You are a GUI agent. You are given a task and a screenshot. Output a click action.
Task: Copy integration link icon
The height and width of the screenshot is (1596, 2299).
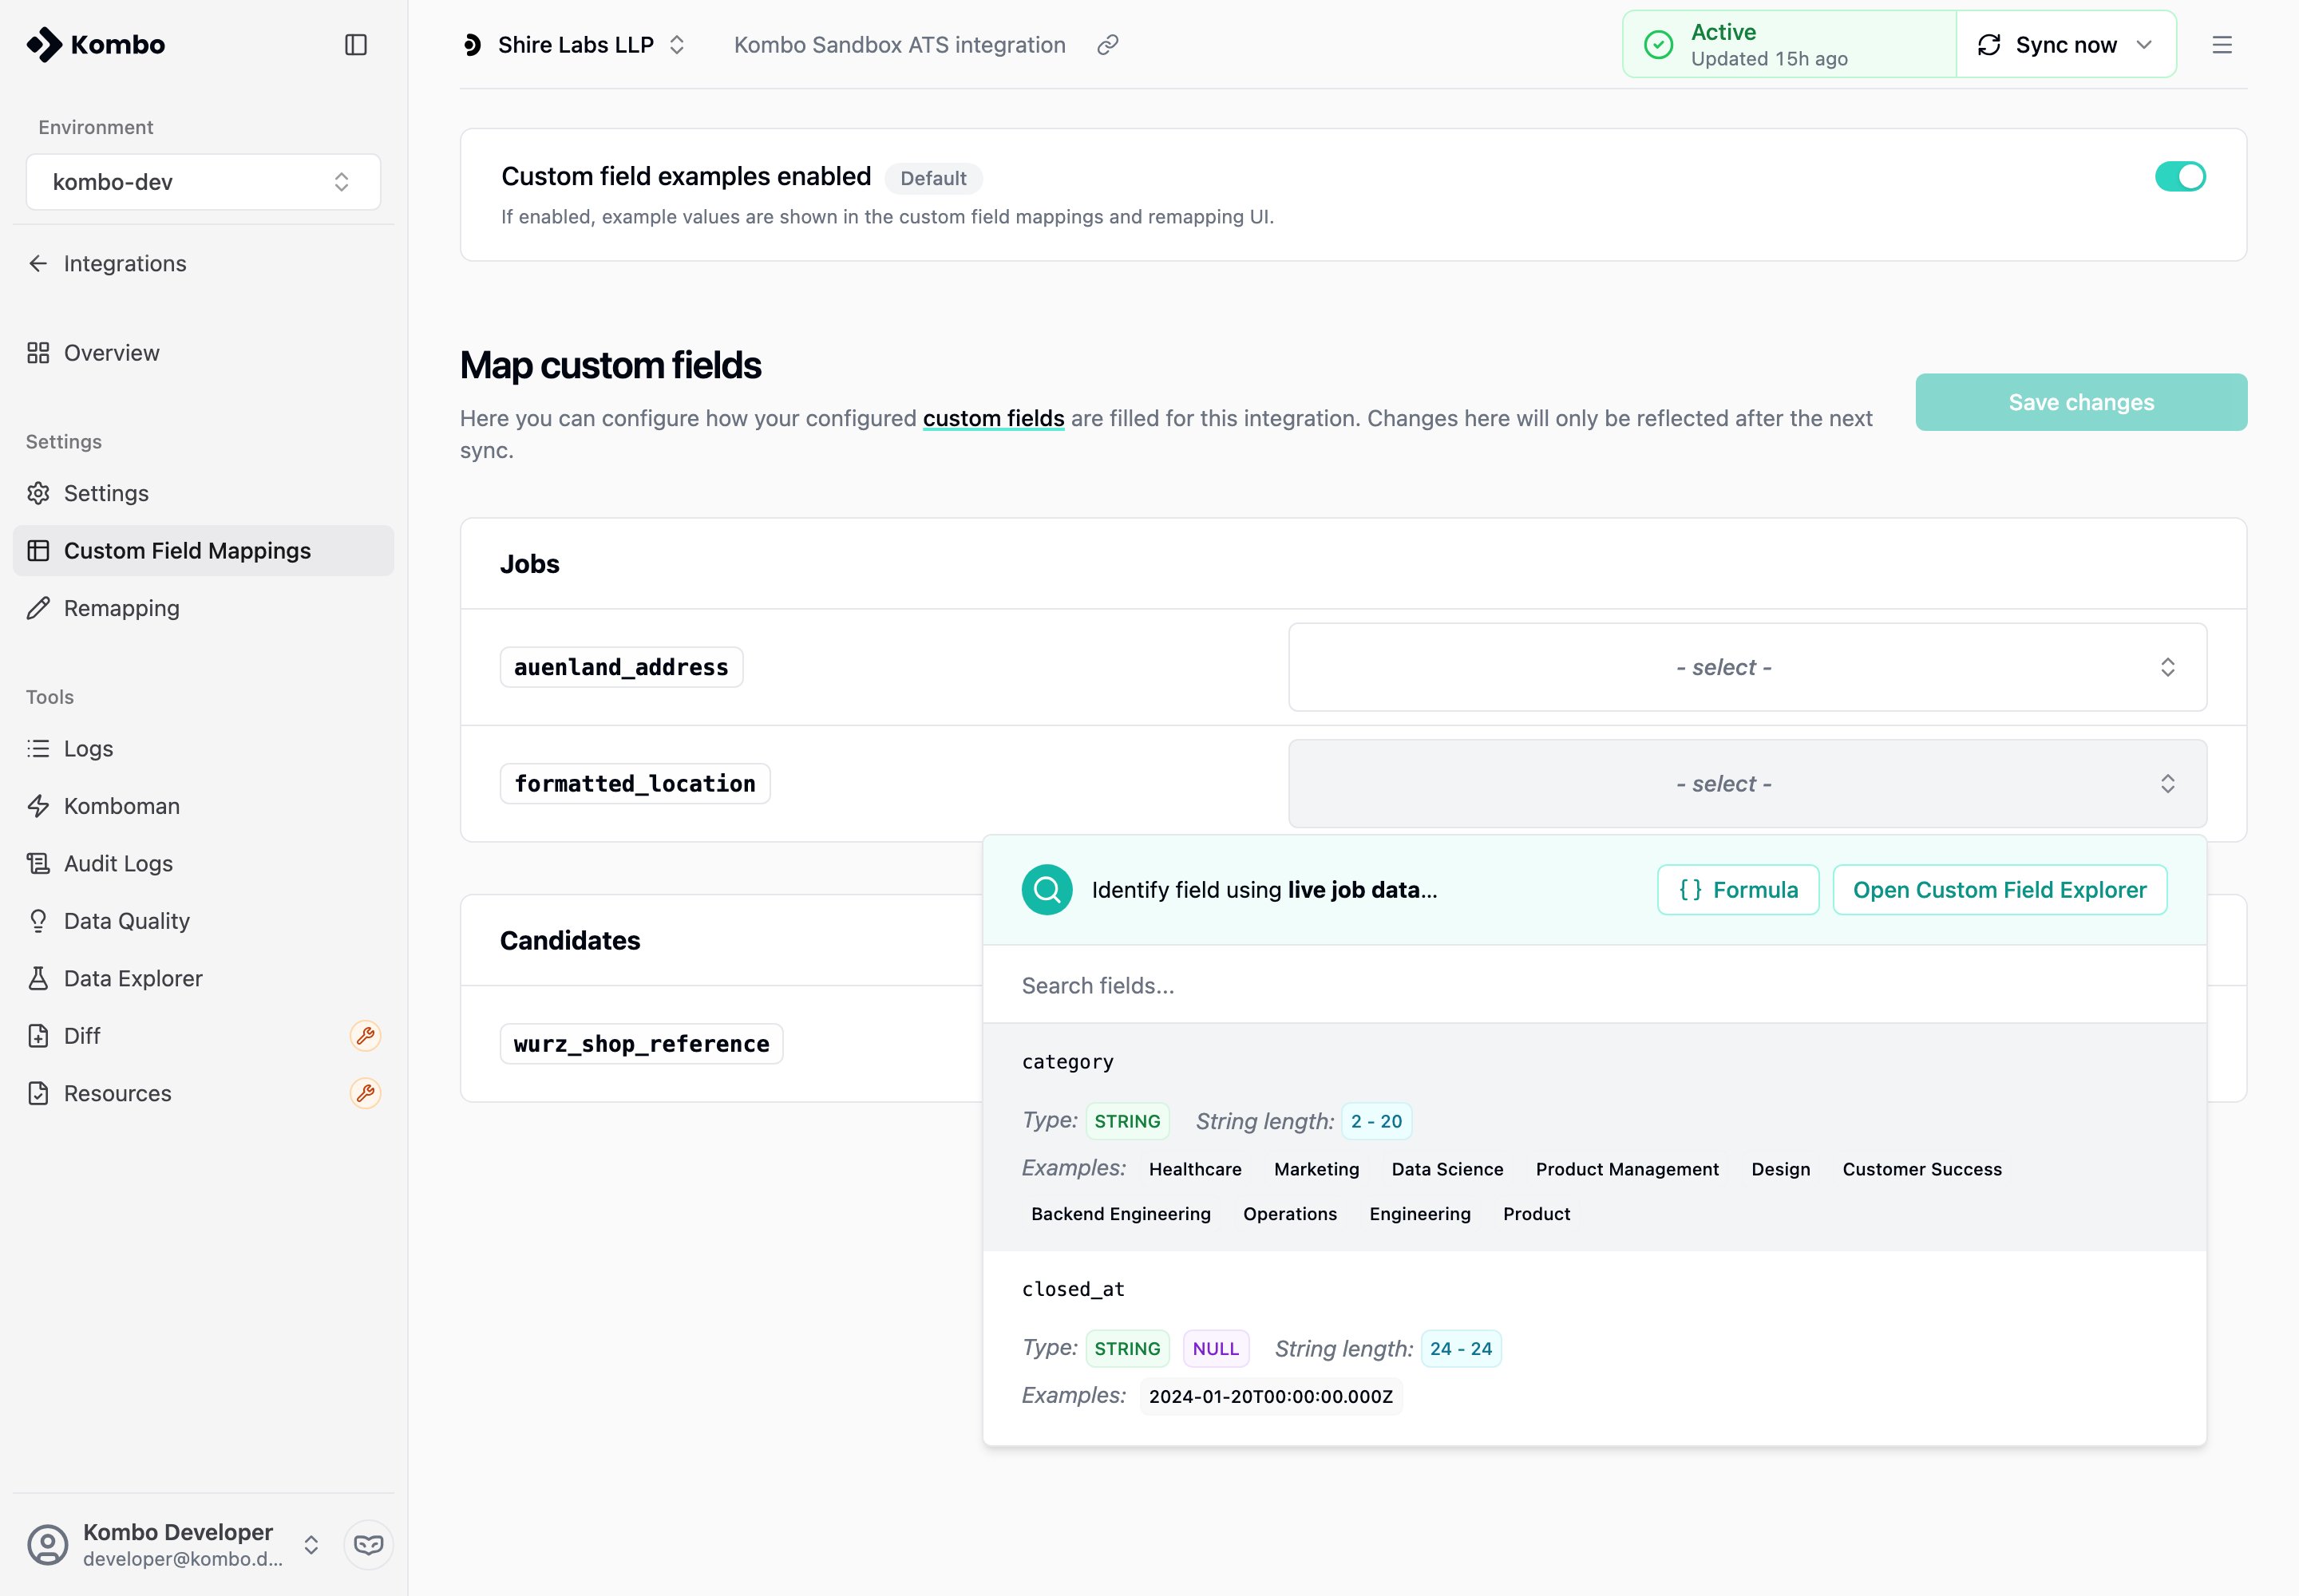[x=1107, y=45]
